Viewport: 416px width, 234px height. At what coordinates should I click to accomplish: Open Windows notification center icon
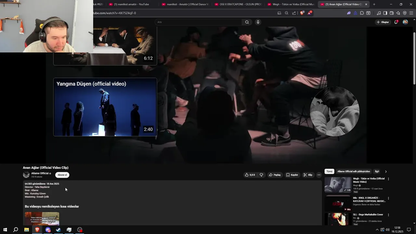[x=409, y=230]
